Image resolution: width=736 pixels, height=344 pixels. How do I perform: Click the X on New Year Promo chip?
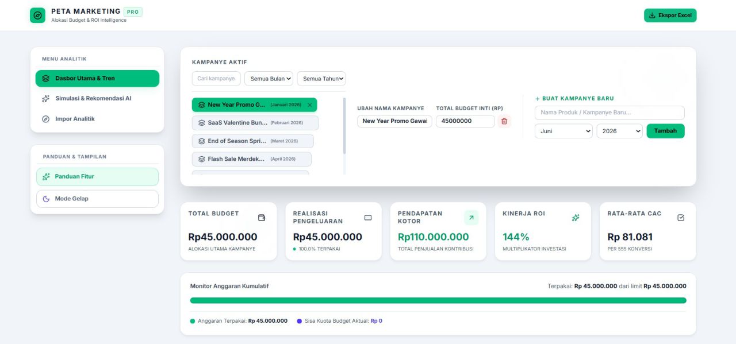[x=310, y=105]
